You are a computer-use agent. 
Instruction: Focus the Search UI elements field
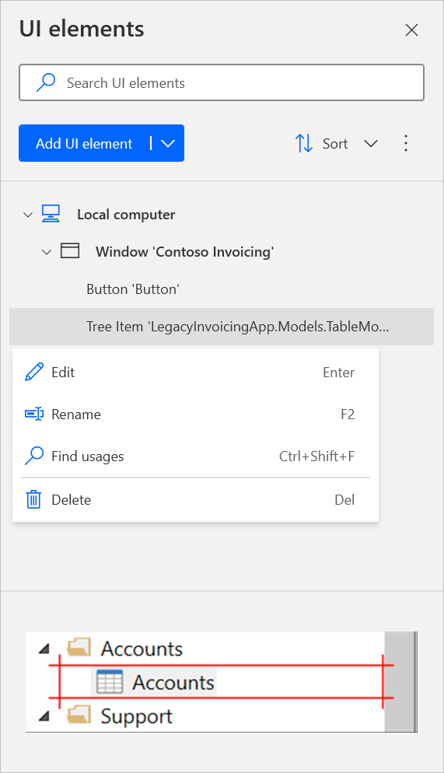click(222, 82)
